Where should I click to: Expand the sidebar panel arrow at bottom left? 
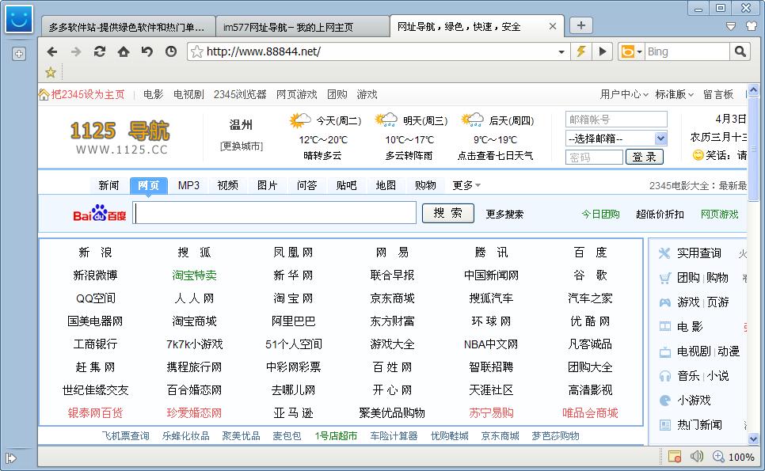(x=11, y=458)
